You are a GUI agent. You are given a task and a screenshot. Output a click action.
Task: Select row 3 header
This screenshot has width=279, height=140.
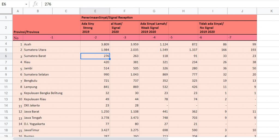click(6, 38)
